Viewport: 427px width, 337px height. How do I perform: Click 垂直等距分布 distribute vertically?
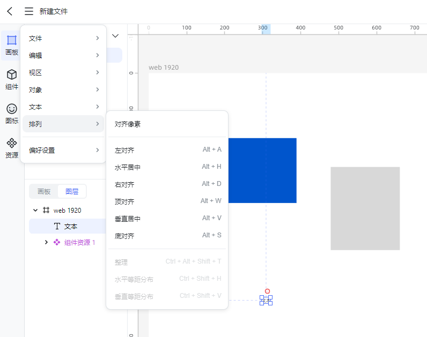tap(167, 296)
